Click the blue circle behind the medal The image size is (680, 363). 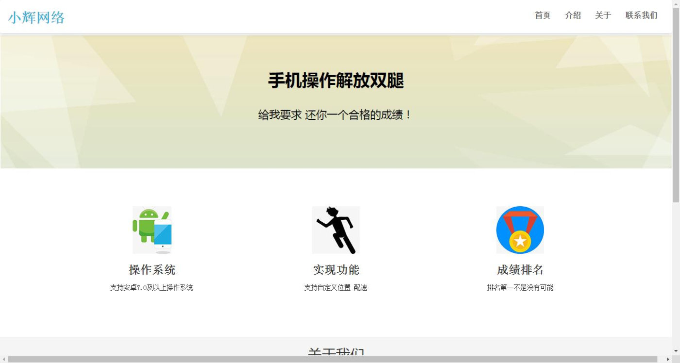pyautogui.click(x=503, y=233)
